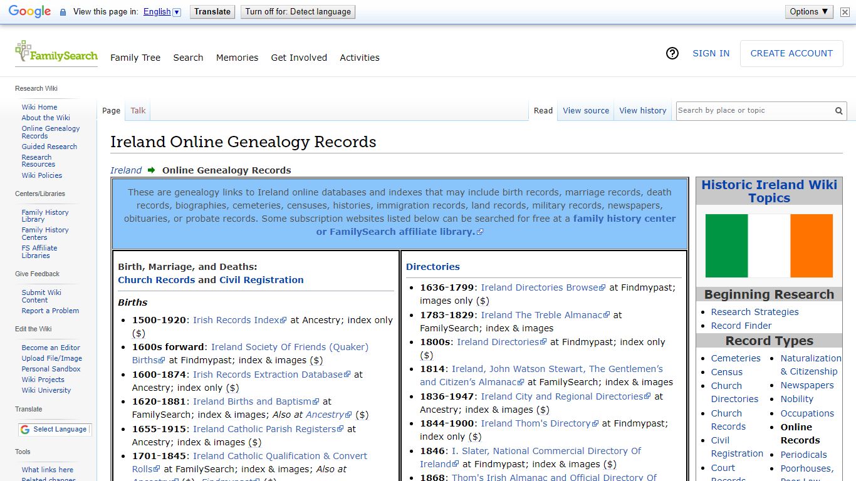Open Newspapers record type link

click(807, 385)
